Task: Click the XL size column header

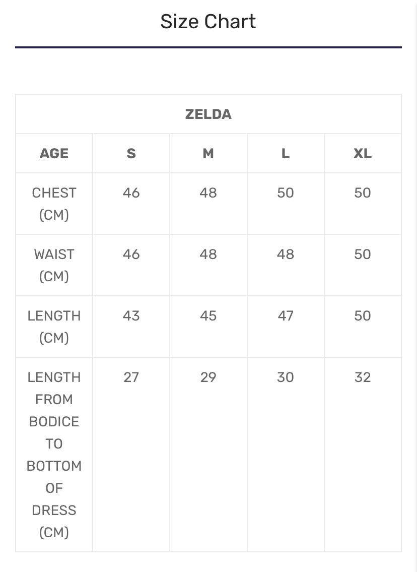Action: [362, 154]
